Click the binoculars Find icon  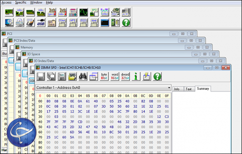click(83, 77)
